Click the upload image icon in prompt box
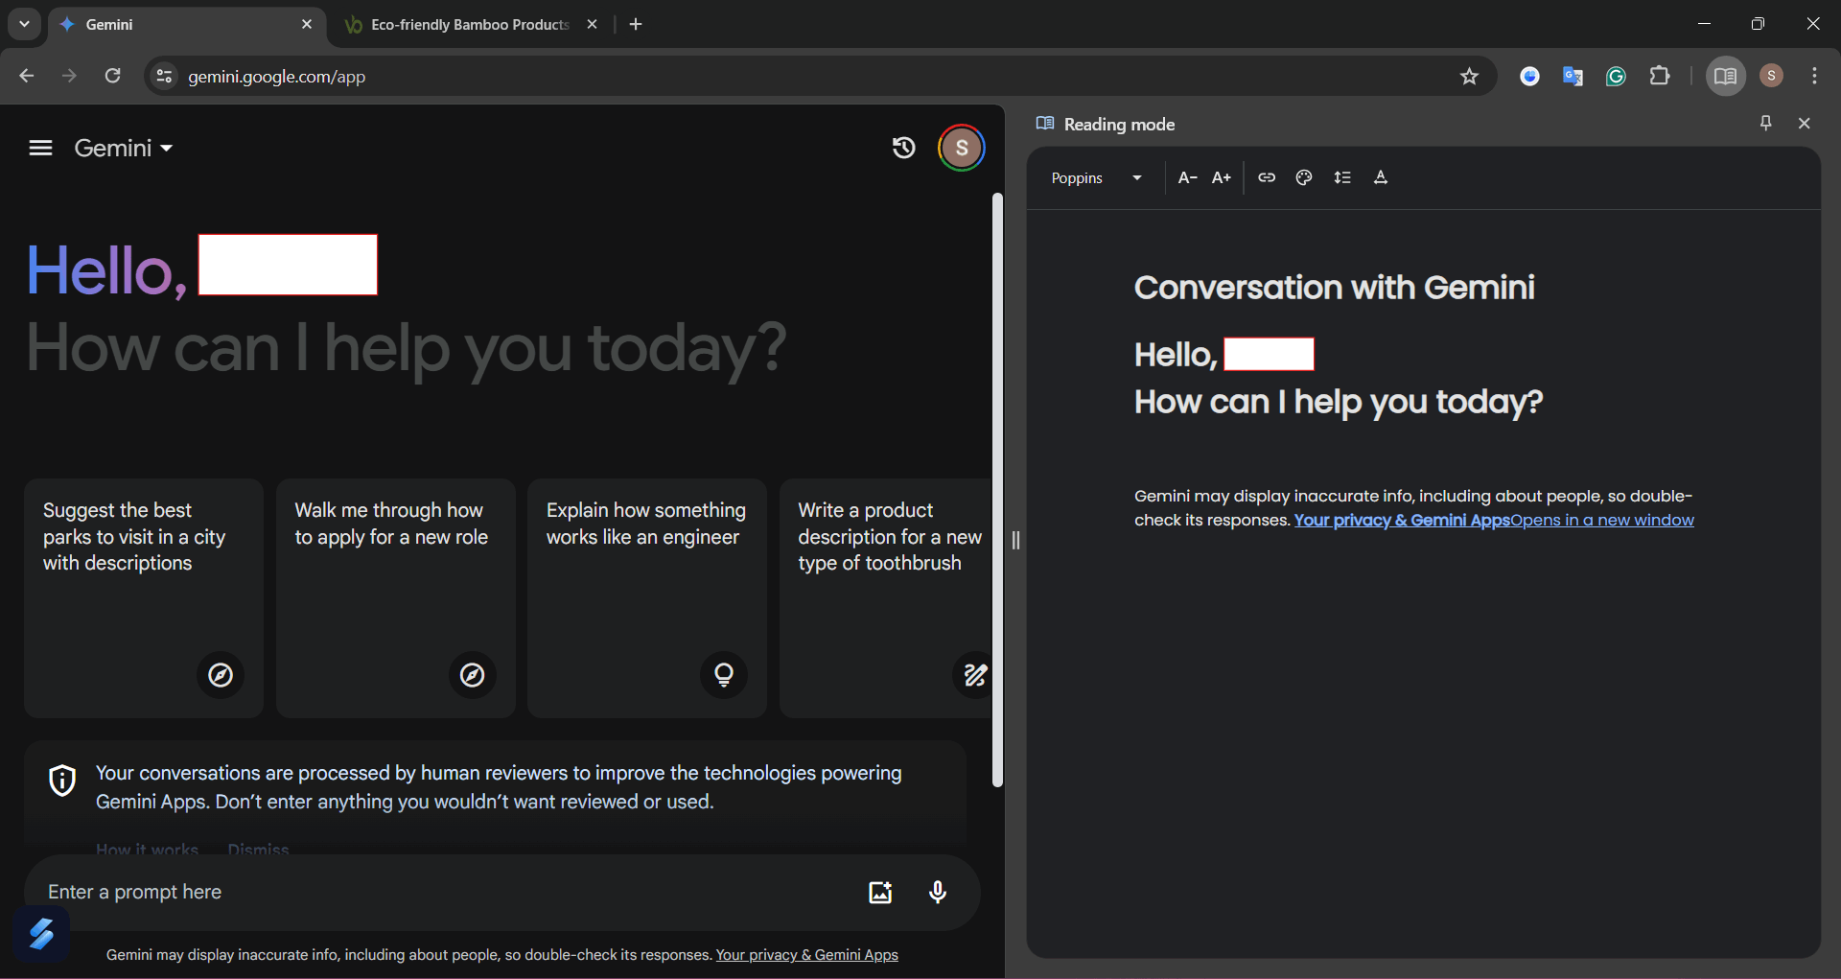The image size is (1841, 979). coord(879,893)
